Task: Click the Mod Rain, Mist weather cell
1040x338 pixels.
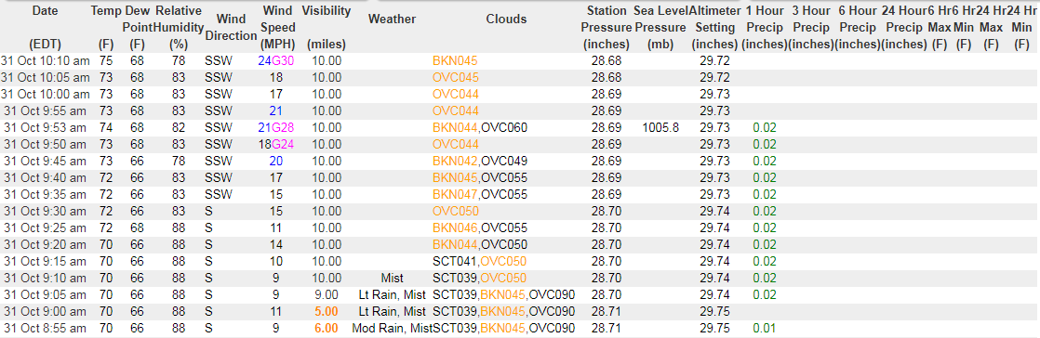Action: click(x=392, y=328)
